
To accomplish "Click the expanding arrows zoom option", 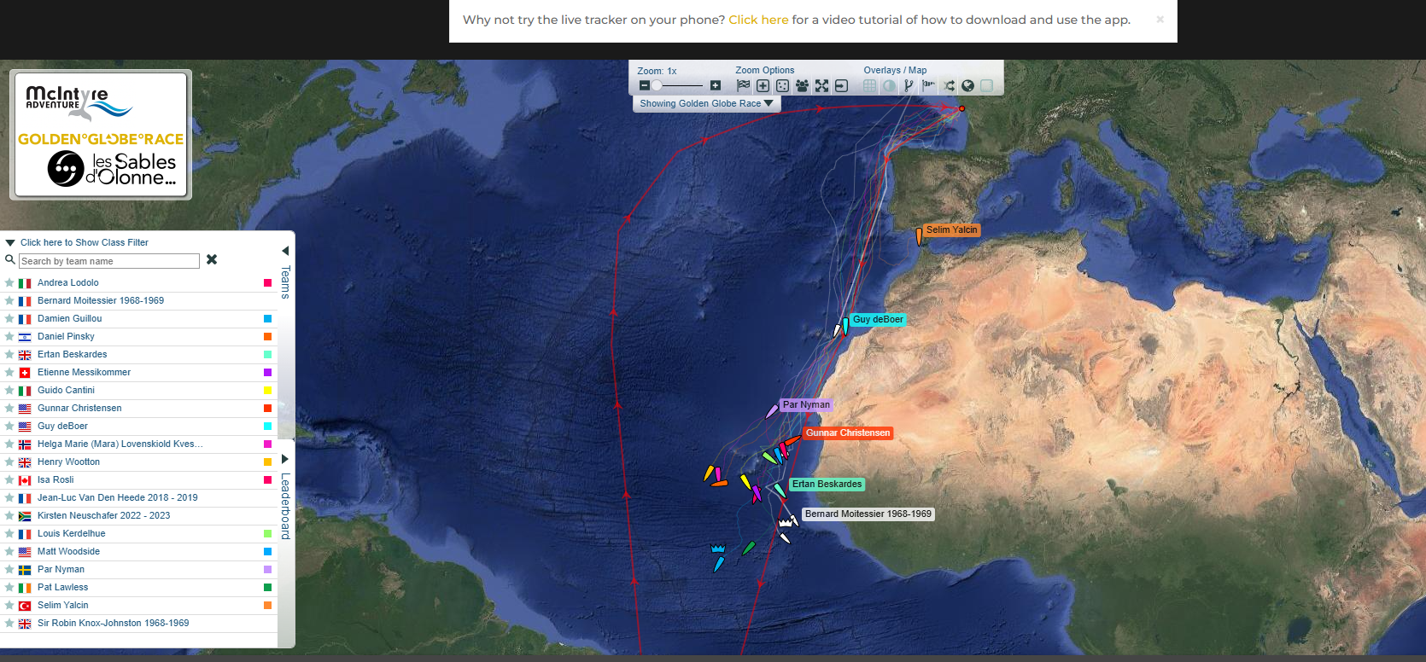I will pos(822,85).
